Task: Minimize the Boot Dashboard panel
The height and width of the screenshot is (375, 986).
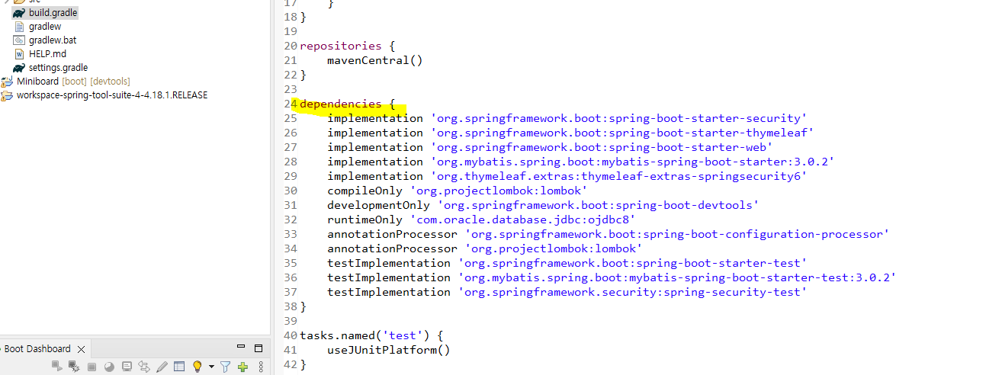Action: [x=241, y=346]
